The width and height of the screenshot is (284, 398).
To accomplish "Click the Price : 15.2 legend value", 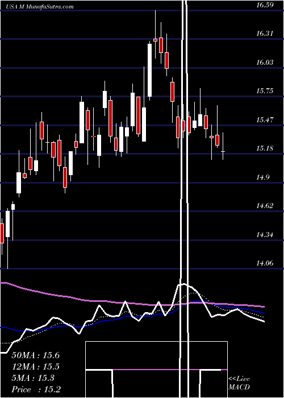I will point(36,389).
